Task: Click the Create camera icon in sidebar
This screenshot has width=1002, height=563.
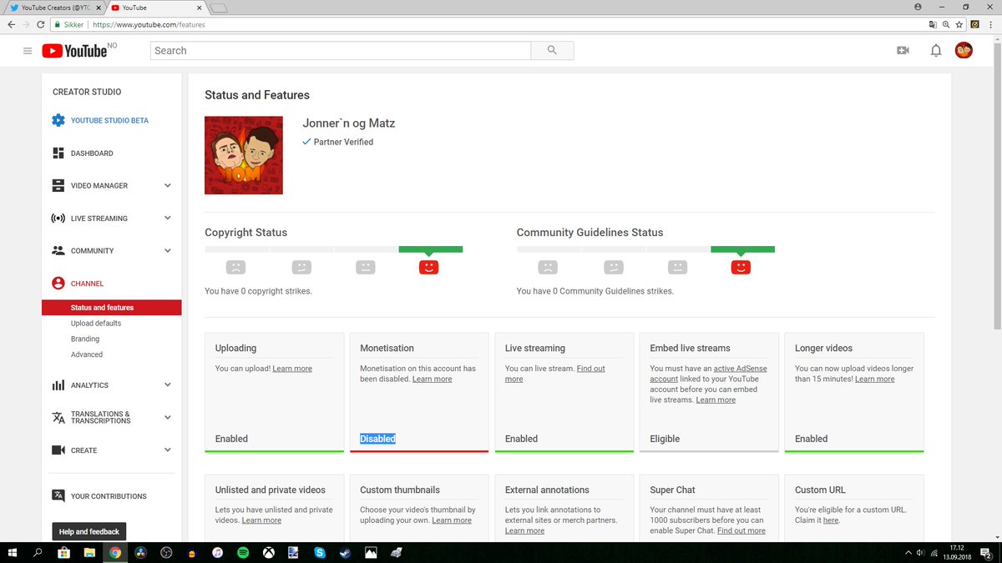Action: (58, 450)
